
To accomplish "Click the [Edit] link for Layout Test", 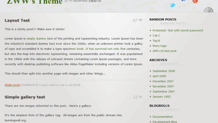I will [x=77, y=85].
